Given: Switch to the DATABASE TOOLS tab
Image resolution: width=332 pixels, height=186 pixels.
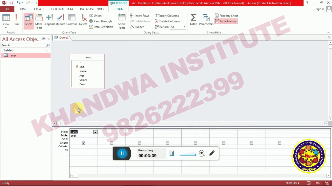Looking at the screenshot, I should coord(92,9).
